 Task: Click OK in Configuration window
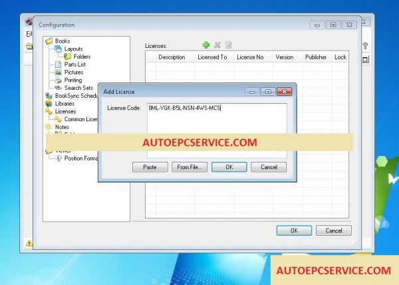pos(294,230)
